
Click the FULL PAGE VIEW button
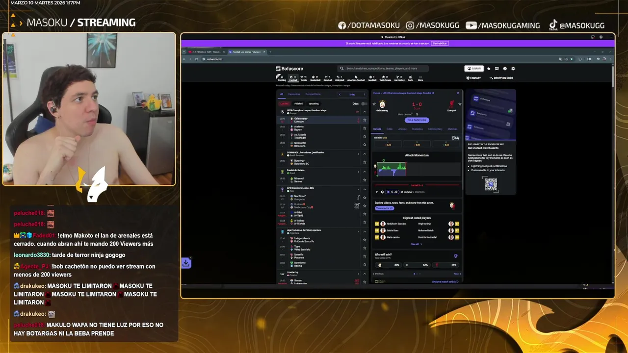click(417, 120)
